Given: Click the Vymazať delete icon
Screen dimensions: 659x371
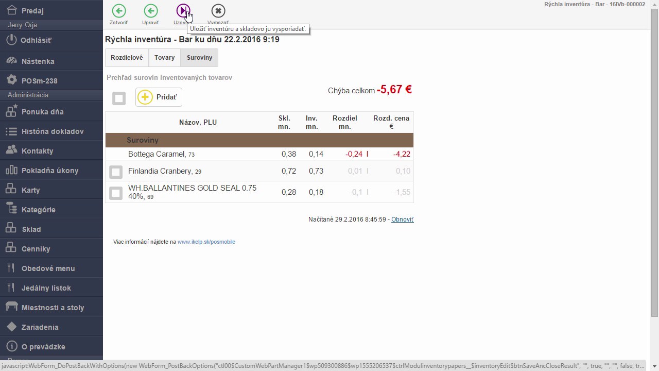Looking at the screenshot, I should coord(218,11).
